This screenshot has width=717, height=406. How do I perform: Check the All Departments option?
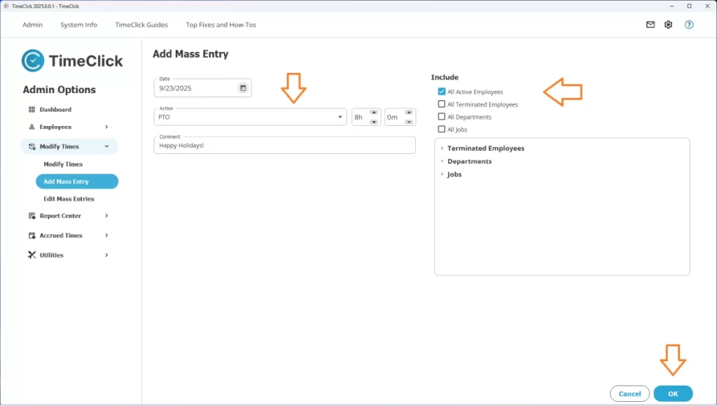click(442, 117)
